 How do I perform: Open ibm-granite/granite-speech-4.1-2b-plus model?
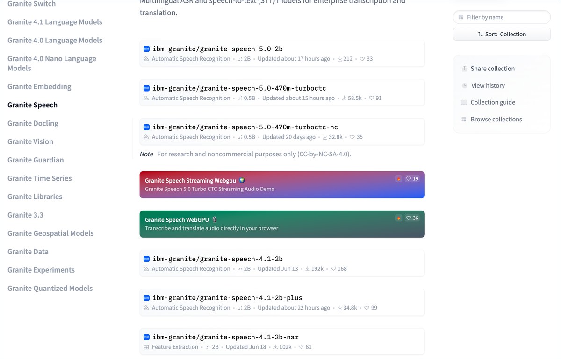point(228,298)
